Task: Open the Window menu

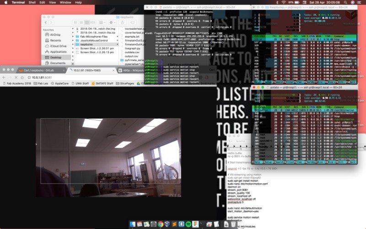Action: pos(65,2)
